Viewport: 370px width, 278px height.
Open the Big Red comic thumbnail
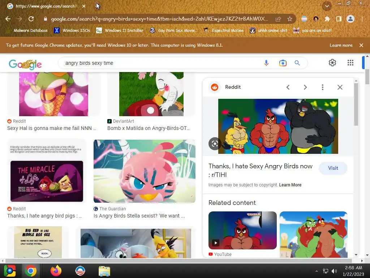pyautogui.click(x=38, y=242)
